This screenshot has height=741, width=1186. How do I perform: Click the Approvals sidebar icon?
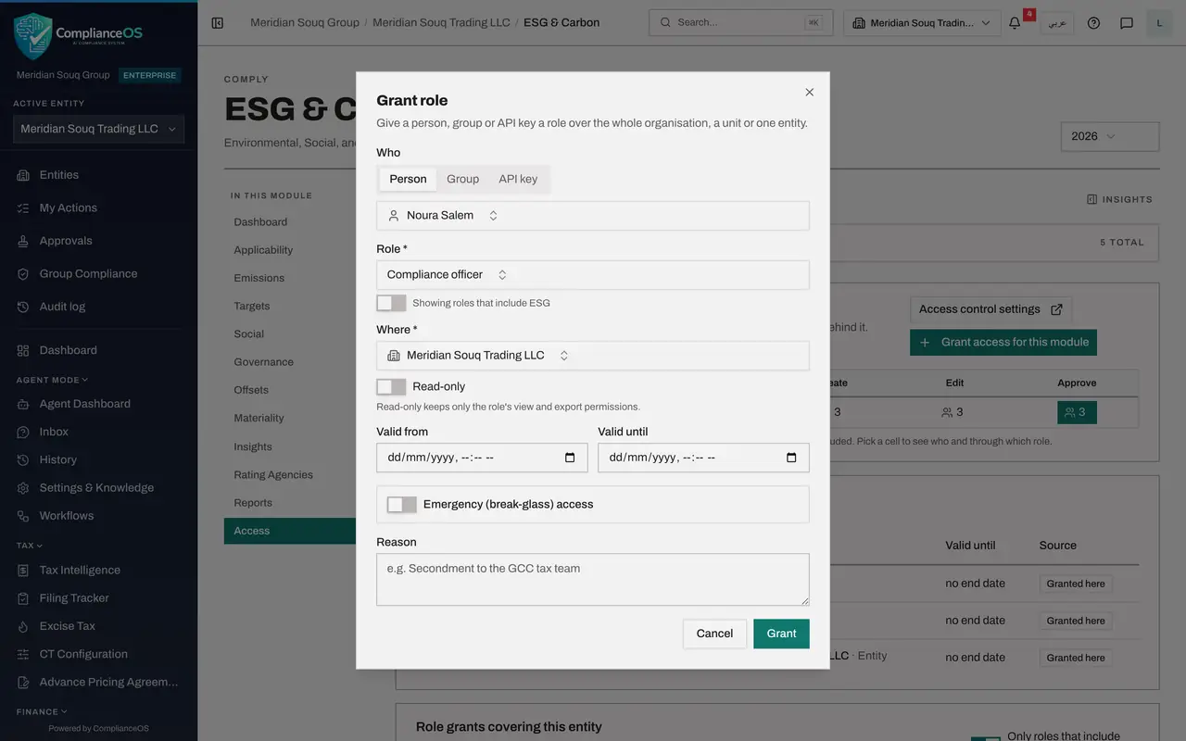point(23,241)
